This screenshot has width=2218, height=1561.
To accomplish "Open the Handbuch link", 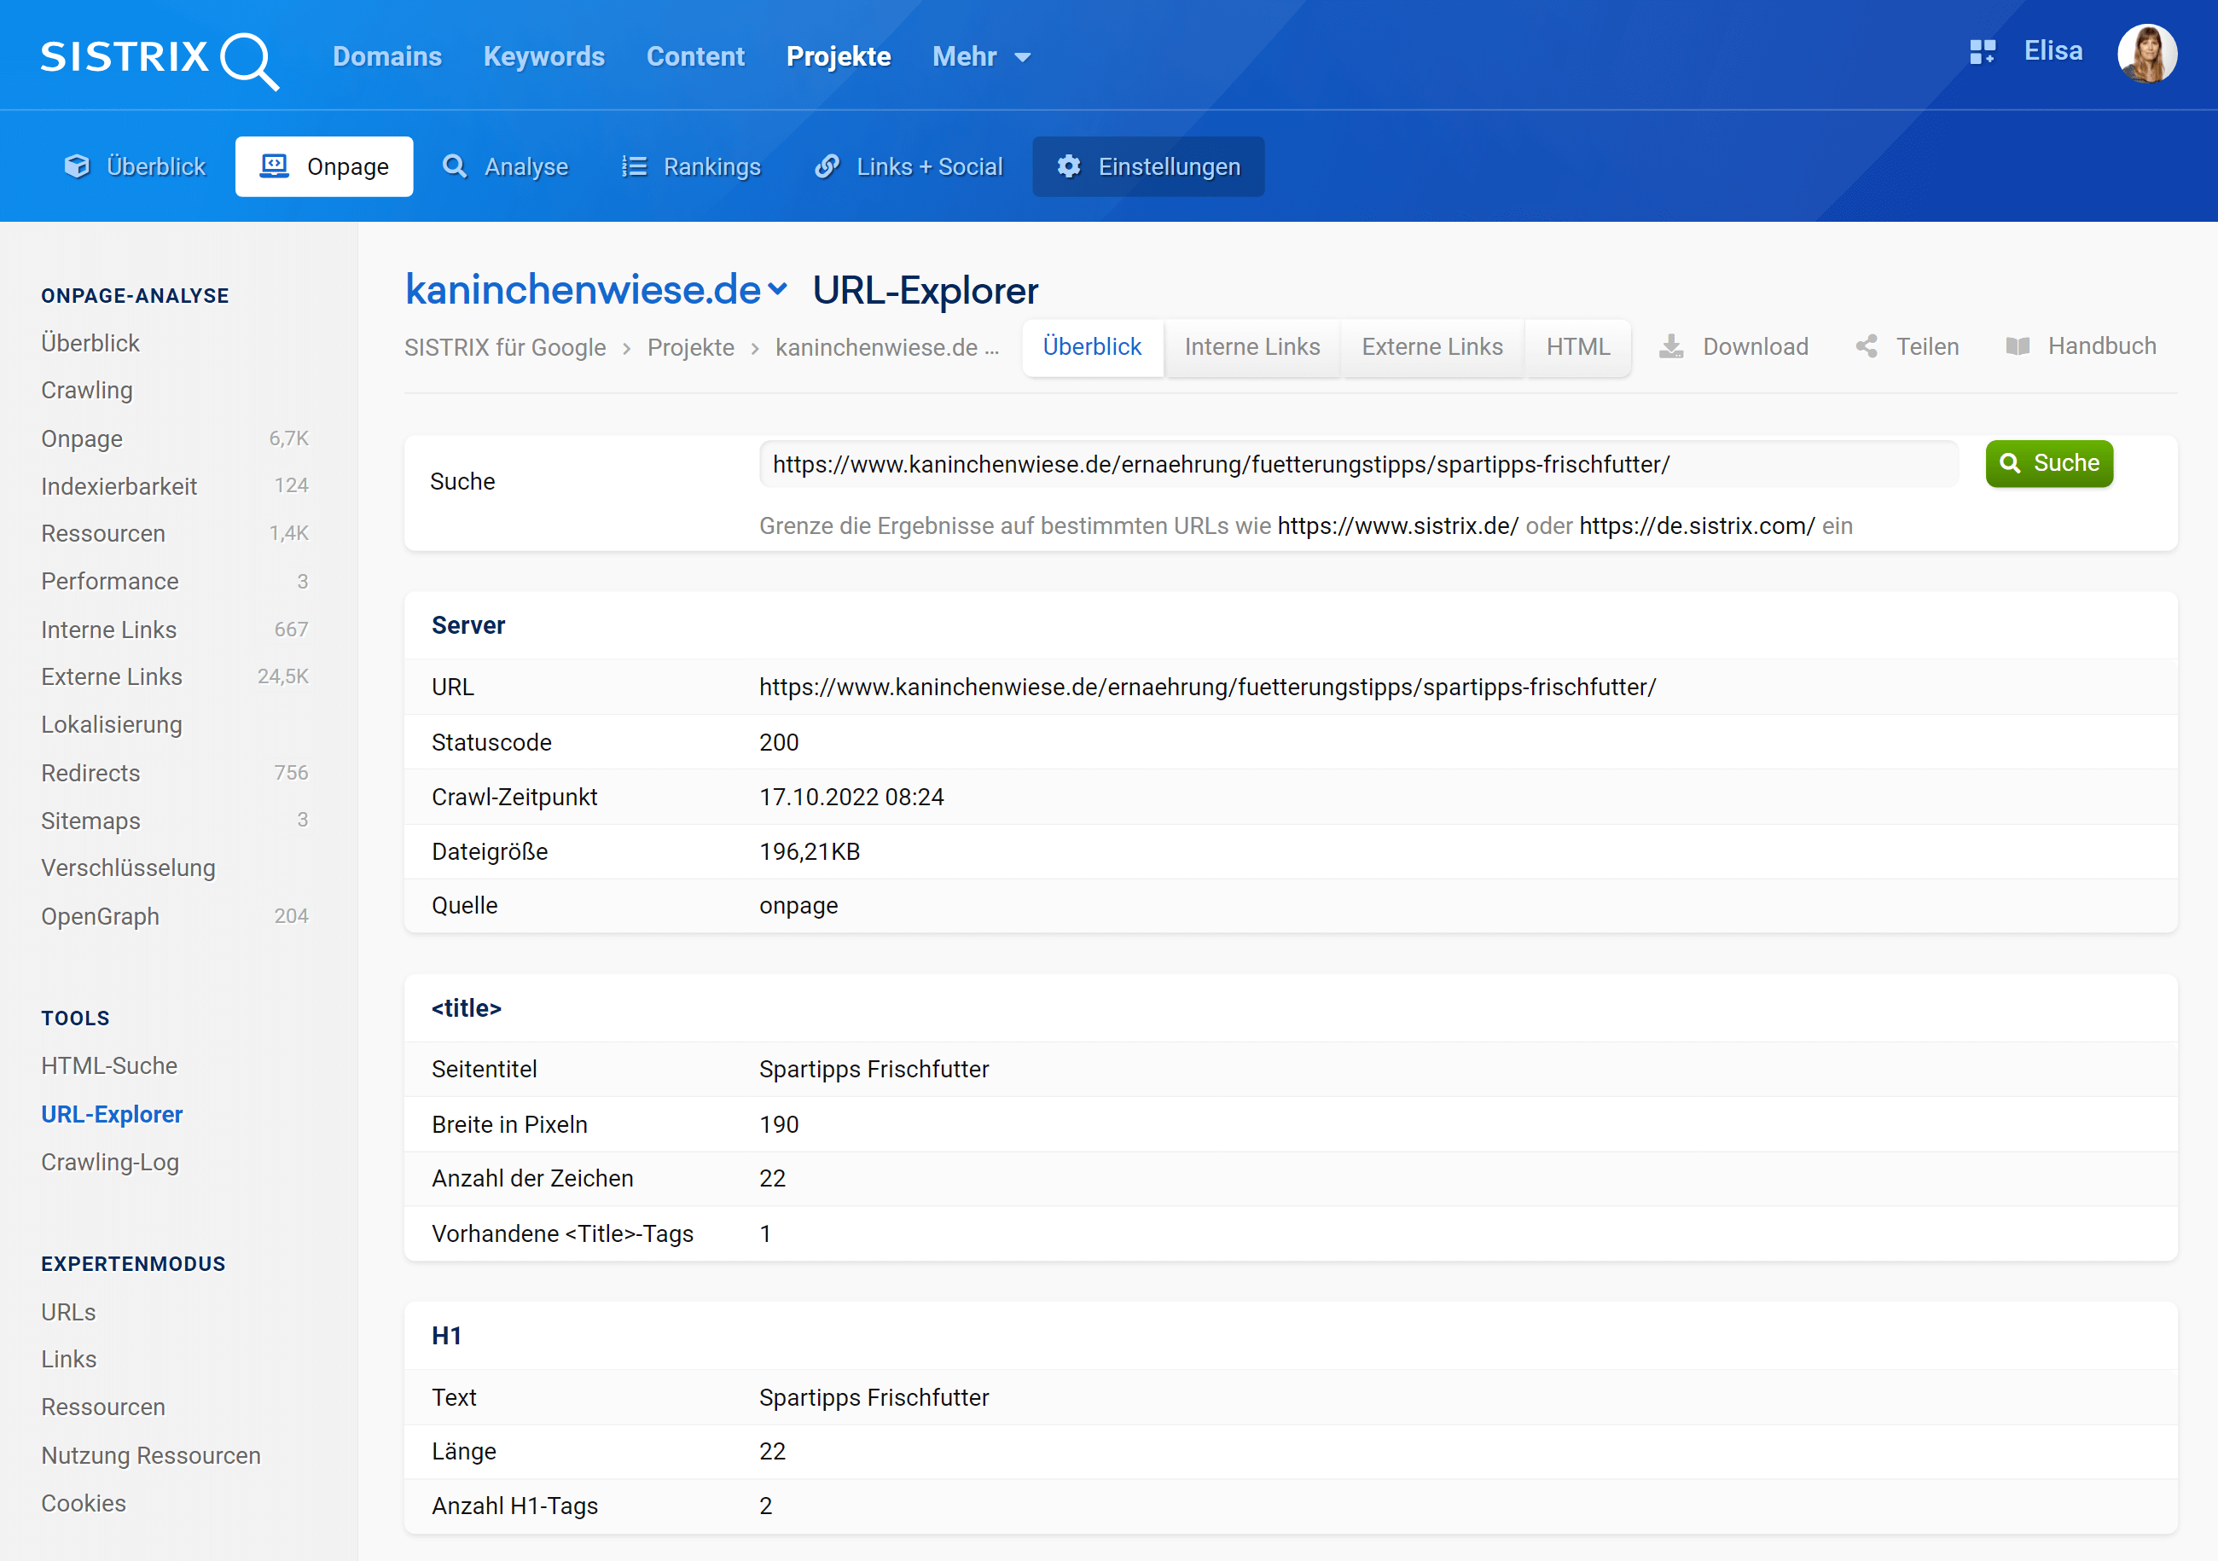I will (x=2081, y=347).
